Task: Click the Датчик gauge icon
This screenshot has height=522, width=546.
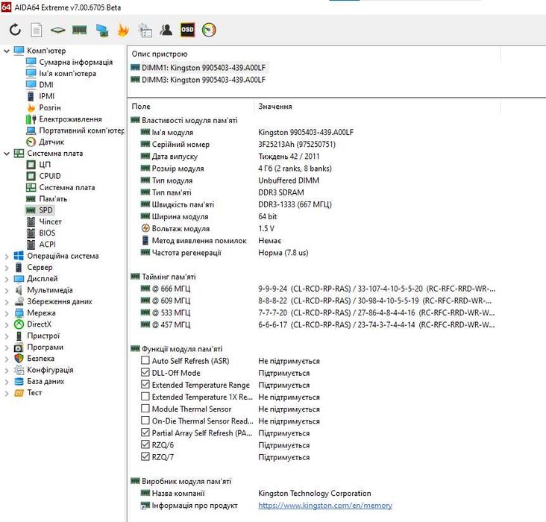Action: click(x=31, y=142)
